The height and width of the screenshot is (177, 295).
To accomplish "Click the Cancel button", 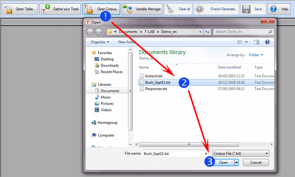I will click(256, 163).
